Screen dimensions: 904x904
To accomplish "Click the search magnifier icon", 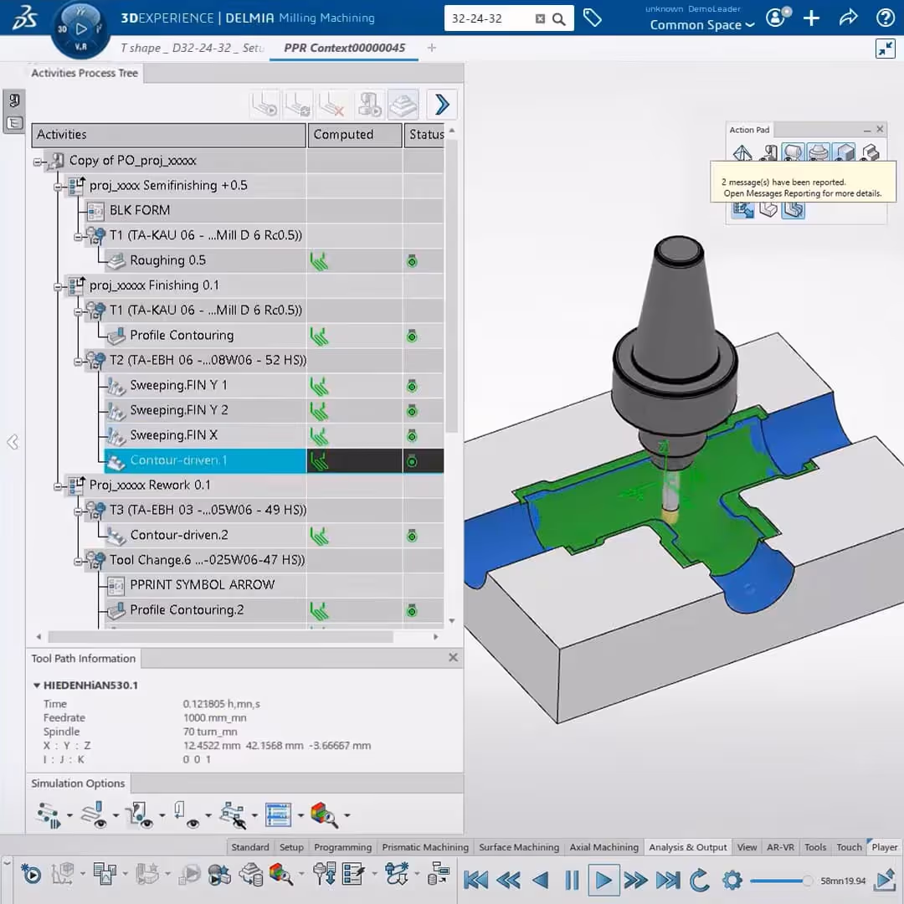I will pos(558,19).
